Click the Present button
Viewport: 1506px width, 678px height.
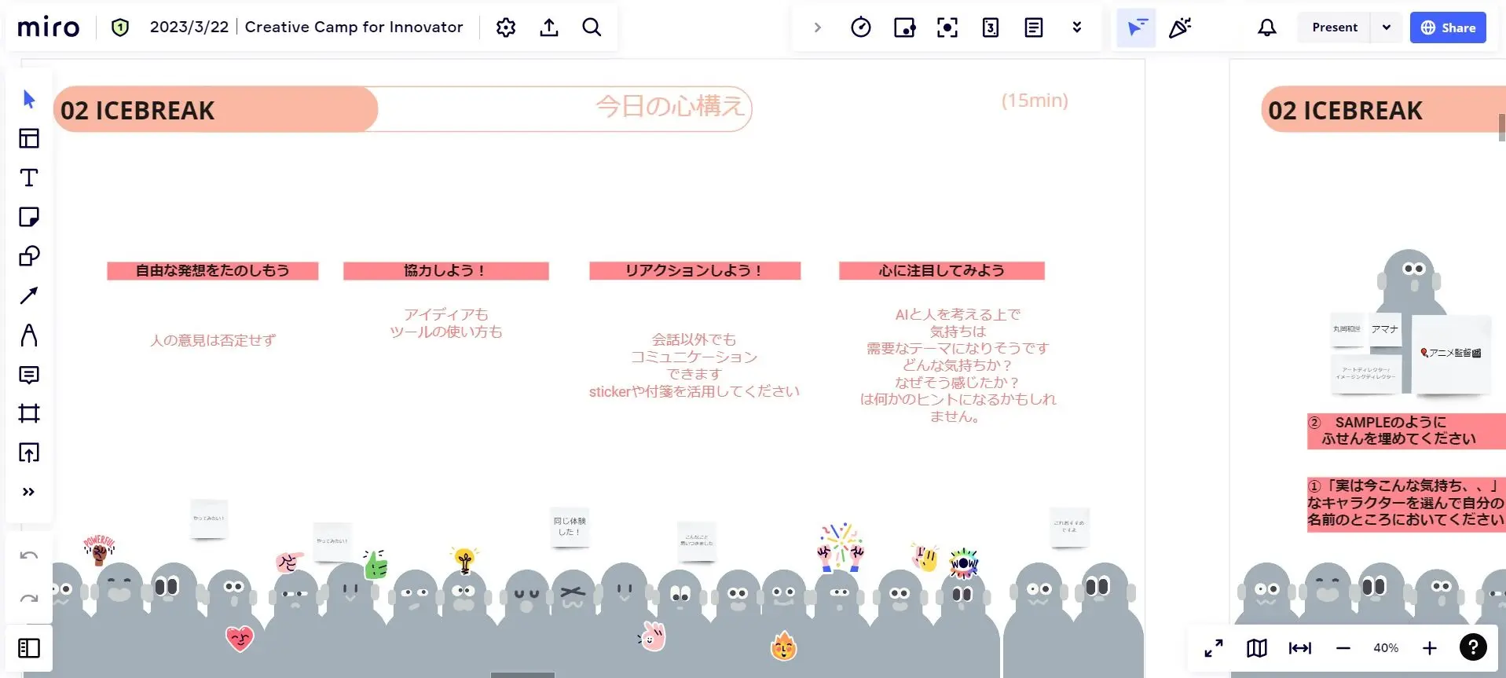tap(1334, 27)
